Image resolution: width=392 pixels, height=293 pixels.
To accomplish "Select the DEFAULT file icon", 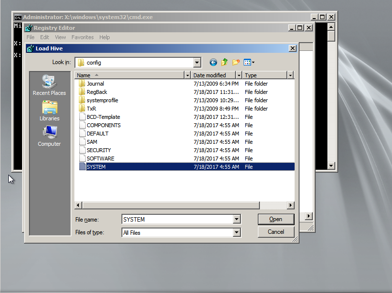I will 82,134.
